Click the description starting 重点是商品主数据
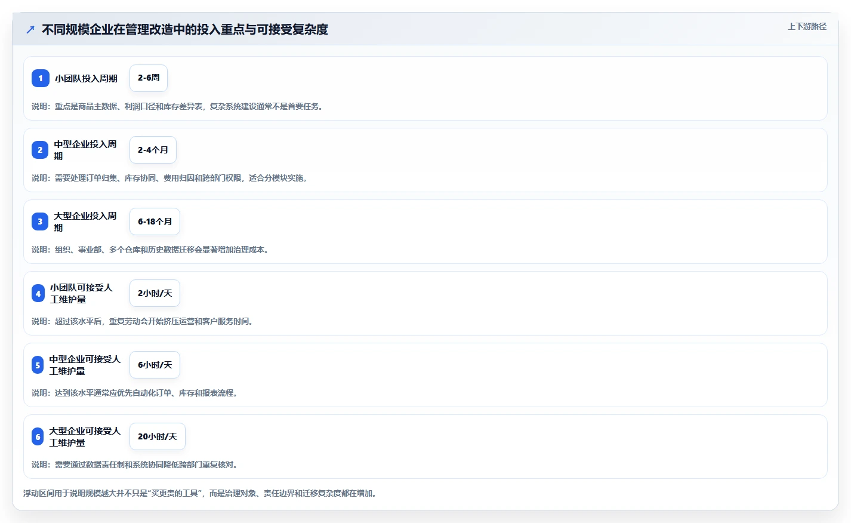 [177, 106]
